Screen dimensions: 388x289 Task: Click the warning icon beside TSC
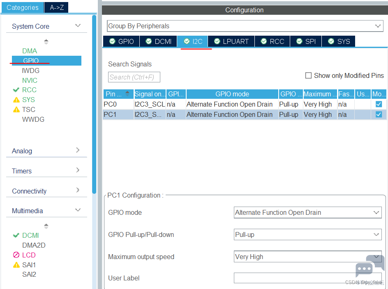tap(16, 109)
